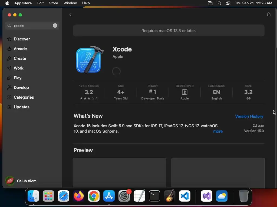
Task: Open Spotlight search in menu bar
Action: coord(219,3)
